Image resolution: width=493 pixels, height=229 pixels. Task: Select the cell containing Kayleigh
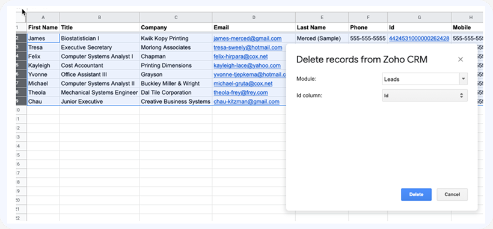click(43, 65)
